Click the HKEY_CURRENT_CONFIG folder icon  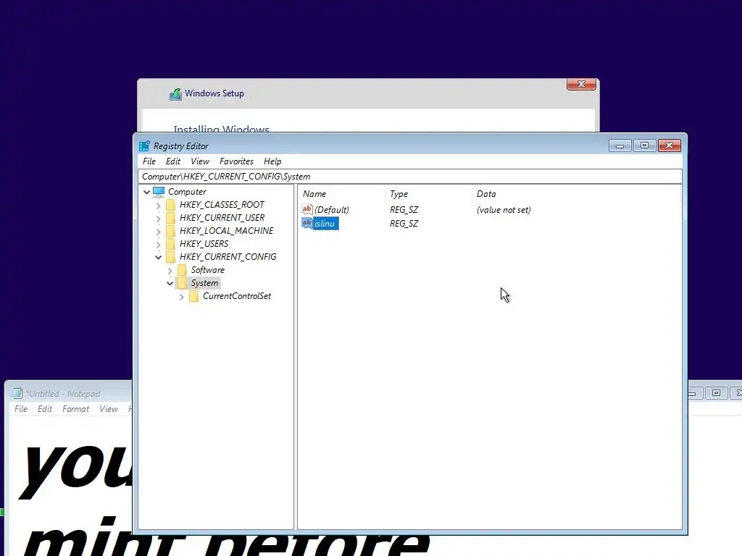pos(170,257)
